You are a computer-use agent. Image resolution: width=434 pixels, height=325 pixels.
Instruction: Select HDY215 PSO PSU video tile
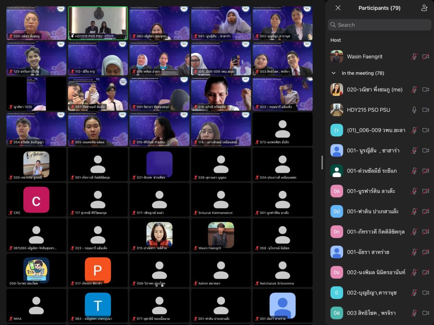(98, 23)
